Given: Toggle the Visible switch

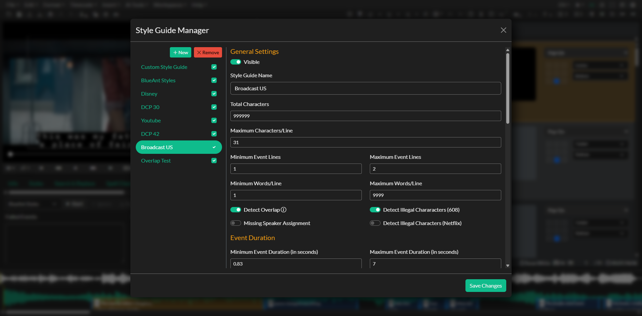Looking at the screenshot, I should 236,62.
